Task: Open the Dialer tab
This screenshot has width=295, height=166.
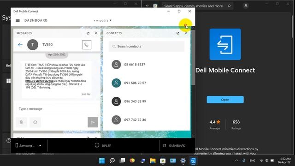Action: pyautogui.click(x=103, y=146)
